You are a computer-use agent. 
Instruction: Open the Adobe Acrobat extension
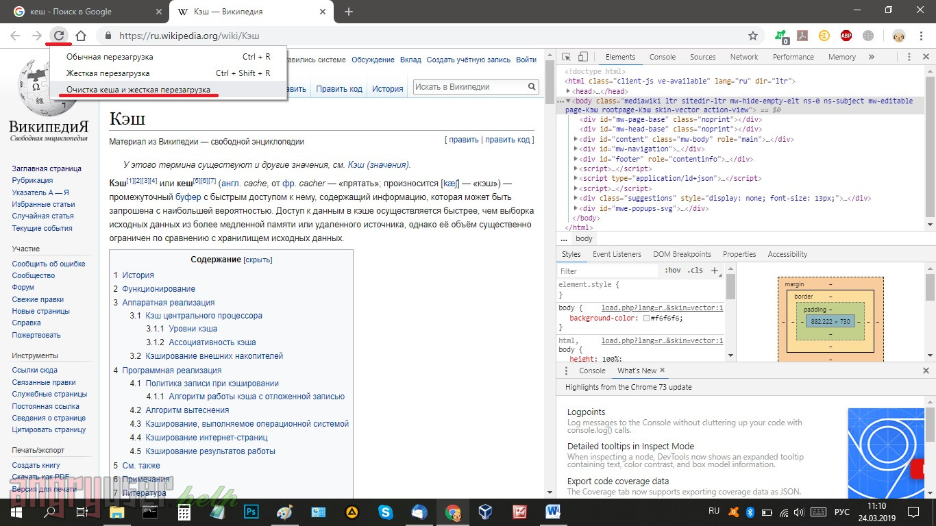point(802,36)
